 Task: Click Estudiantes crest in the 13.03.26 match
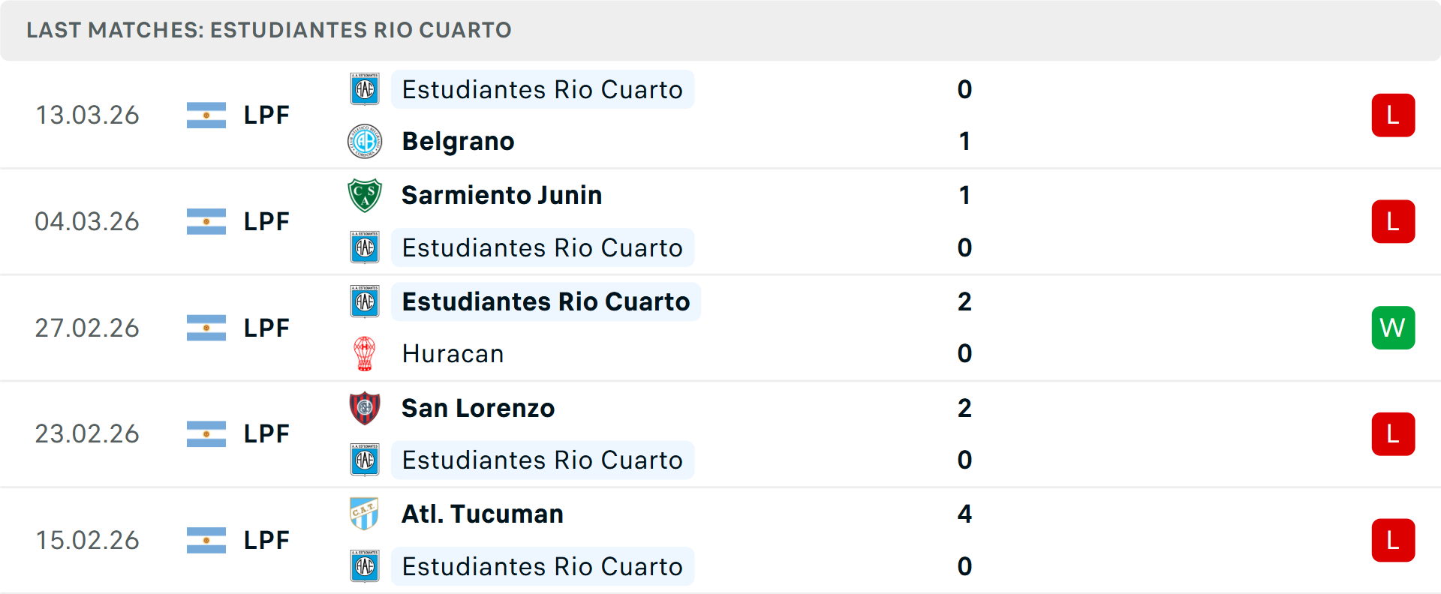365,89
